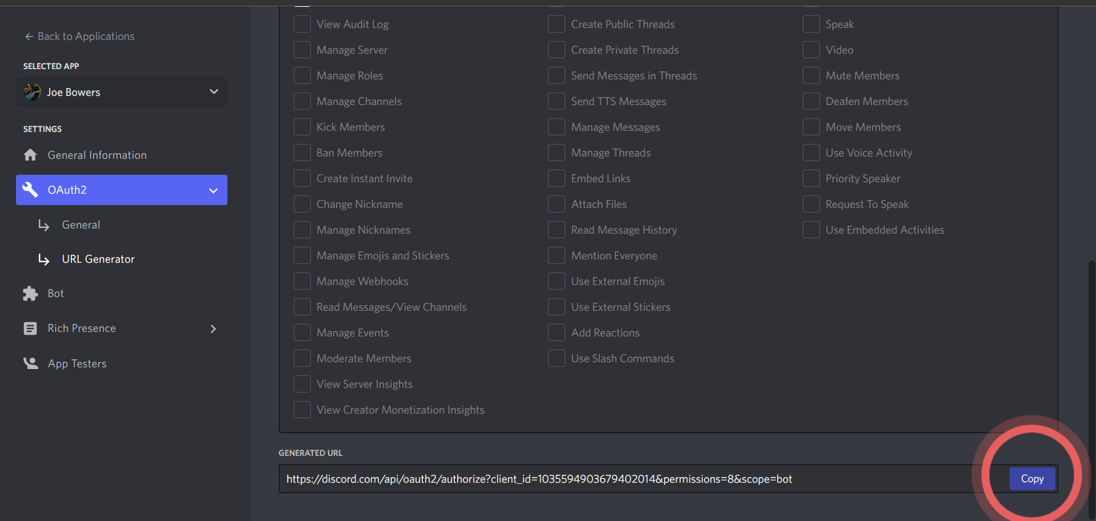
Task: Go back to Applications
Action: (79, 37)
